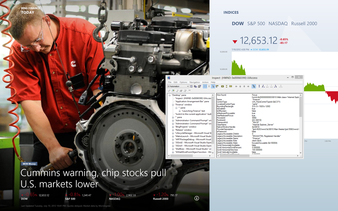338x211 pixels.
Task: Click the DOW quote below the headline
Action: (35, 196)
